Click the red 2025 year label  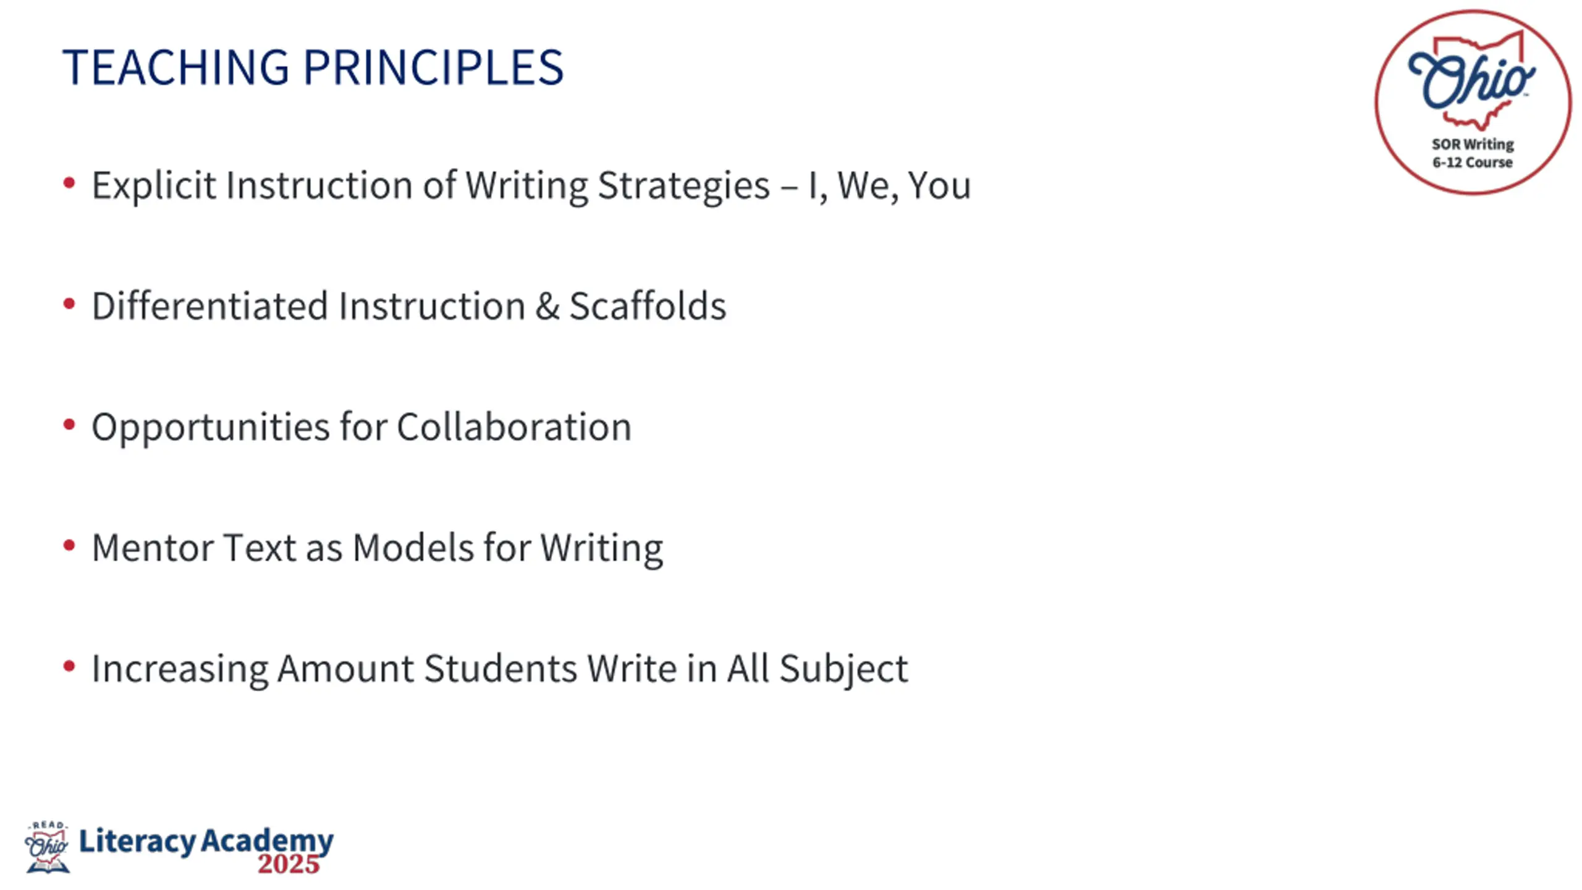coord(289,864)
